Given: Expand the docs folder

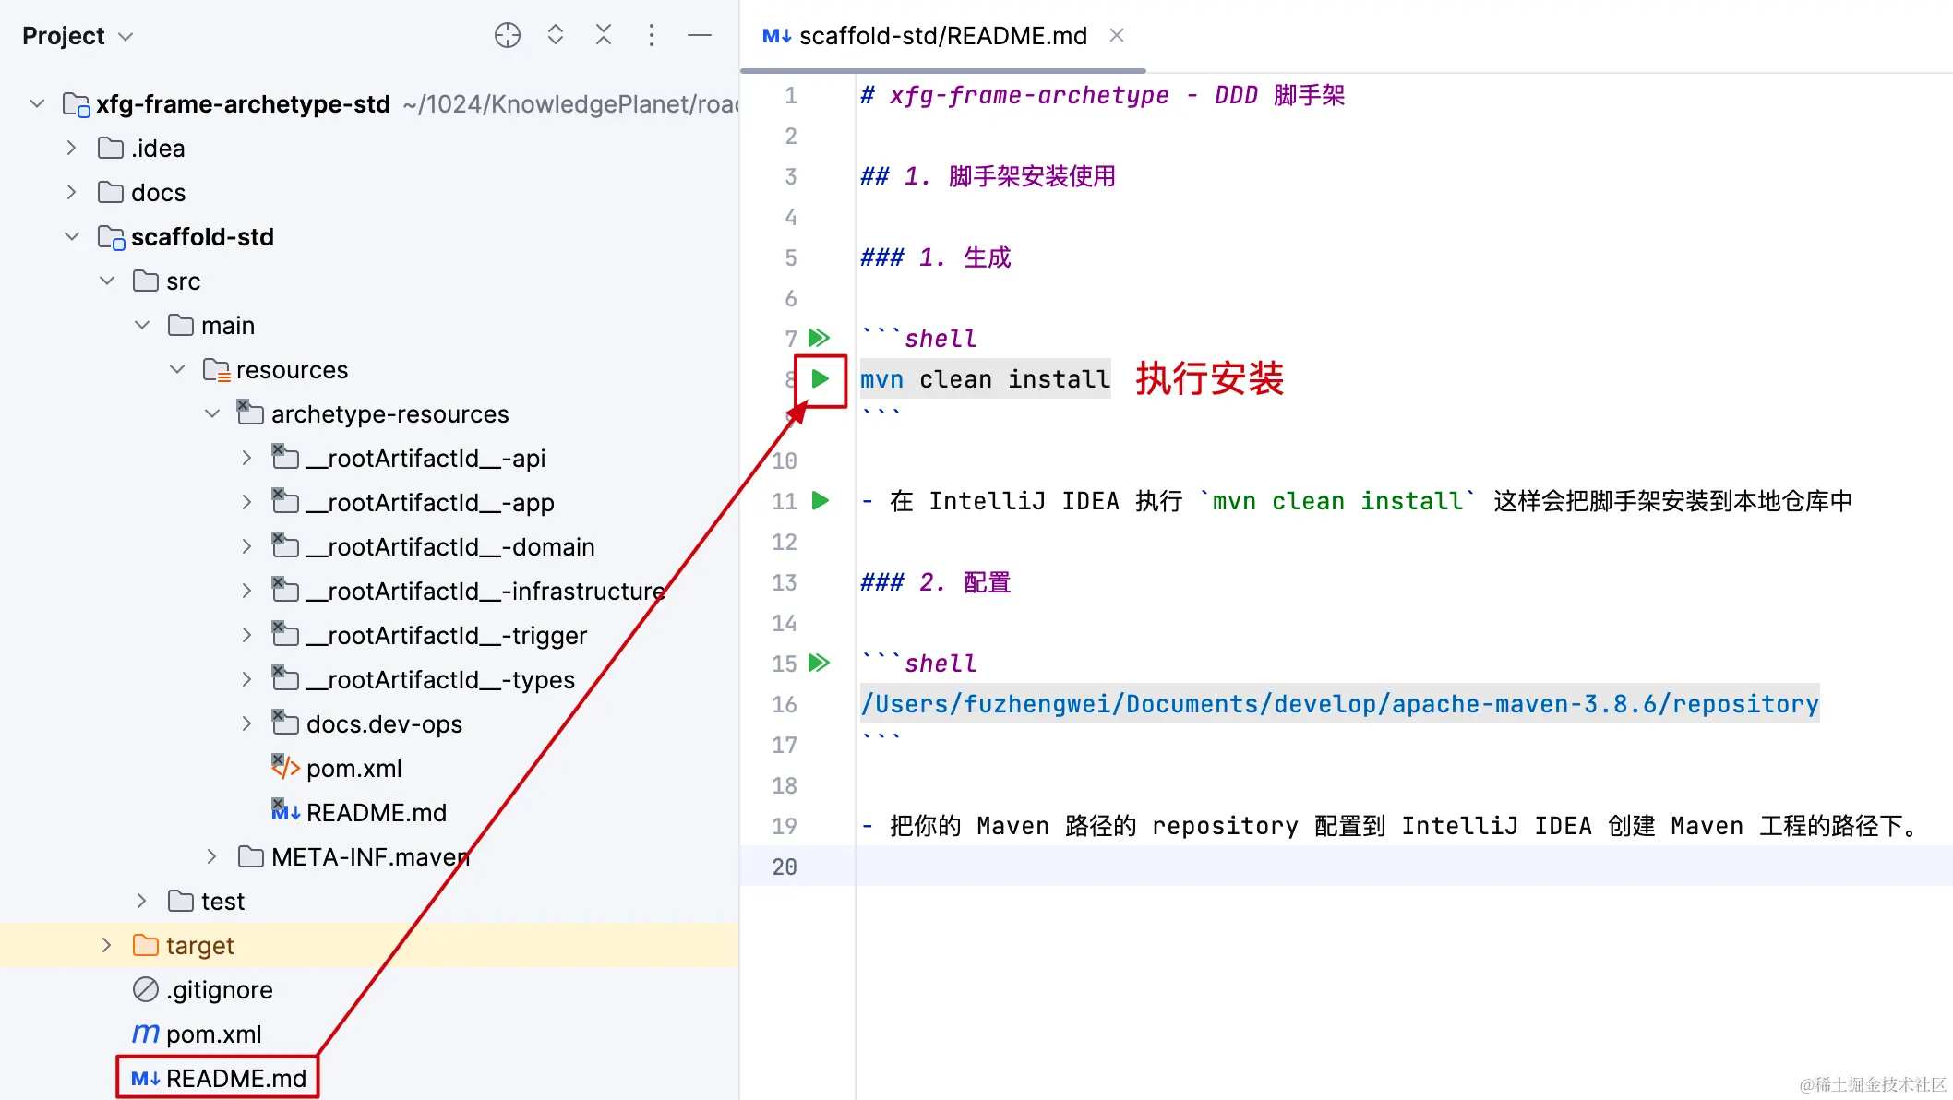Looking at the screenshot, I should pos(72,192).
